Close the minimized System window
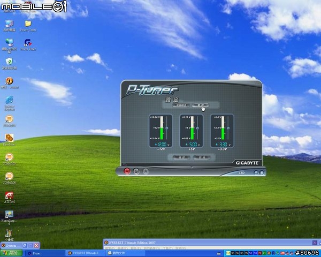 pyautogui.click(x=36, y=245)
